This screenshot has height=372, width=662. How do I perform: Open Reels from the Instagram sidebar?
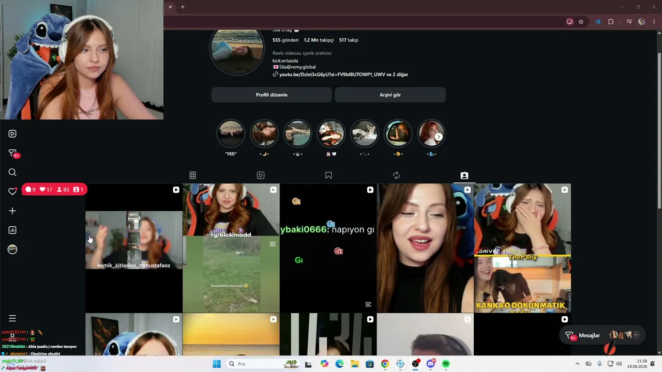(12, 134)
